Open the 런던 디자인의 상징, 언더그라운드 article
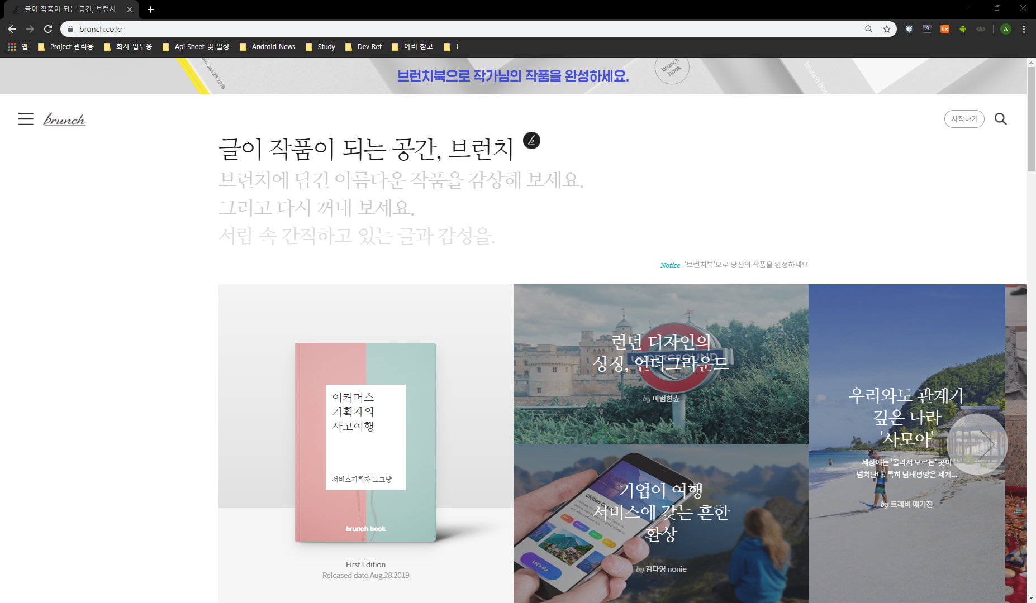The height and width of the screenshot is (603, 1036). point(660,364)
